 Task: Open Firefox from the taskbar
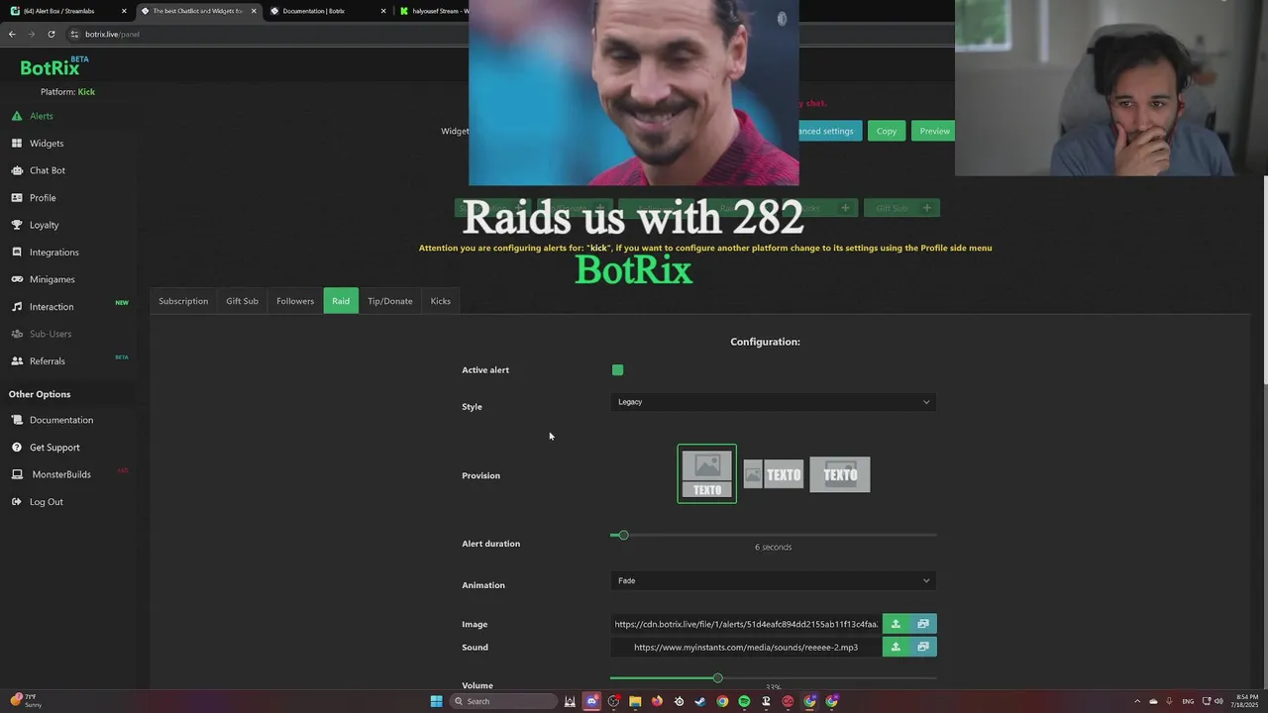(x=657, y=701)
